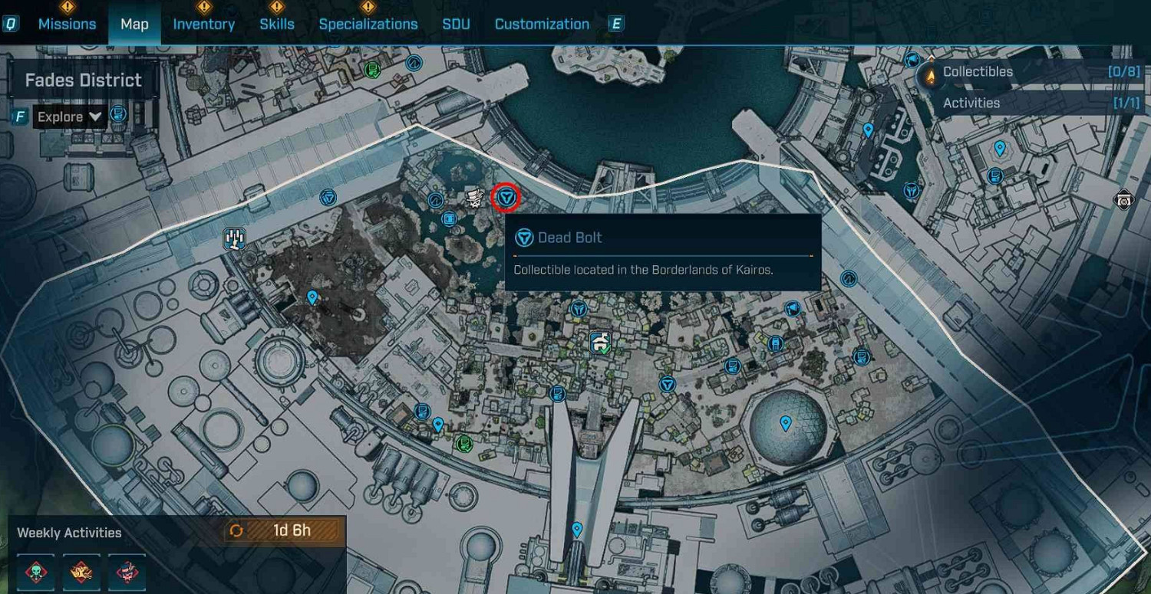Click the blue pin at the bottom of the central tower
Screen dimensions: 1151x594
[577, 530]
